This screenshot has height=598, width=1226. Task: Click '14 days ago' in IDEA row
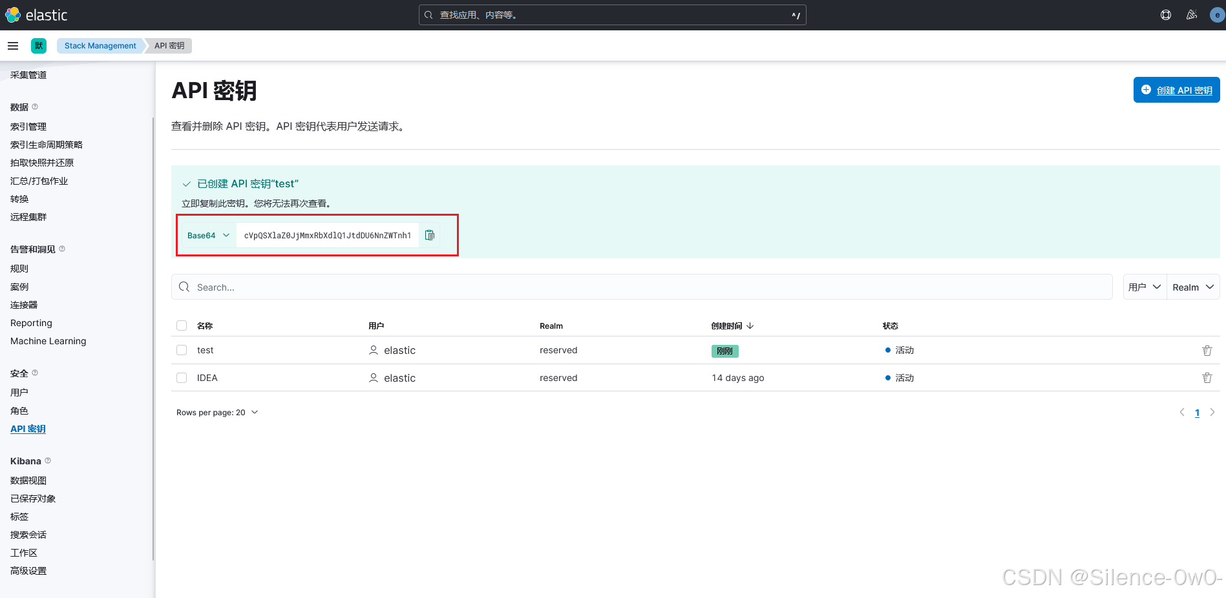[x=737, y=378]
